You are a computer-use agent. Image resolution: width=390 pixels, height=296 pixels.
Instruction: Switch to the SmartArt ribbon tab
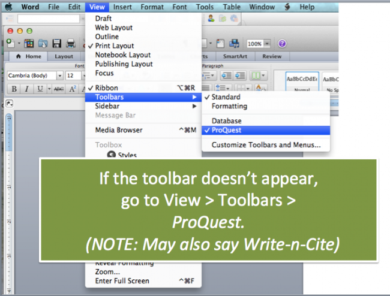(x=235, y=56)
